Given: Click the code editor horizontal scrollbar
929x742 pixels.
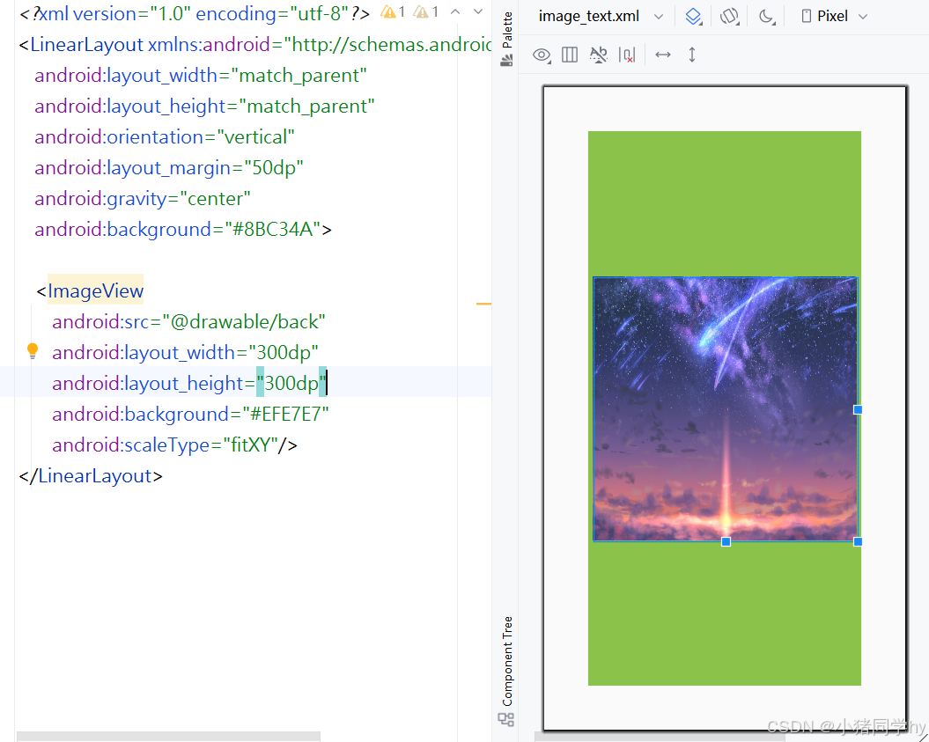Looking at the screenshot, I should click(168, 737).
